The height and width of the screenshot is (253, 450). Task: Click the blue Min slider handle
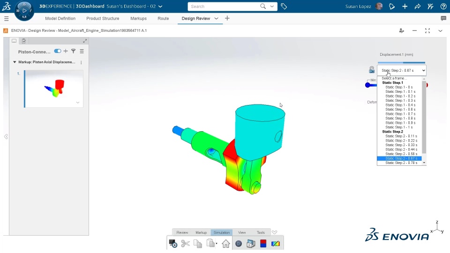coord(367,85)
